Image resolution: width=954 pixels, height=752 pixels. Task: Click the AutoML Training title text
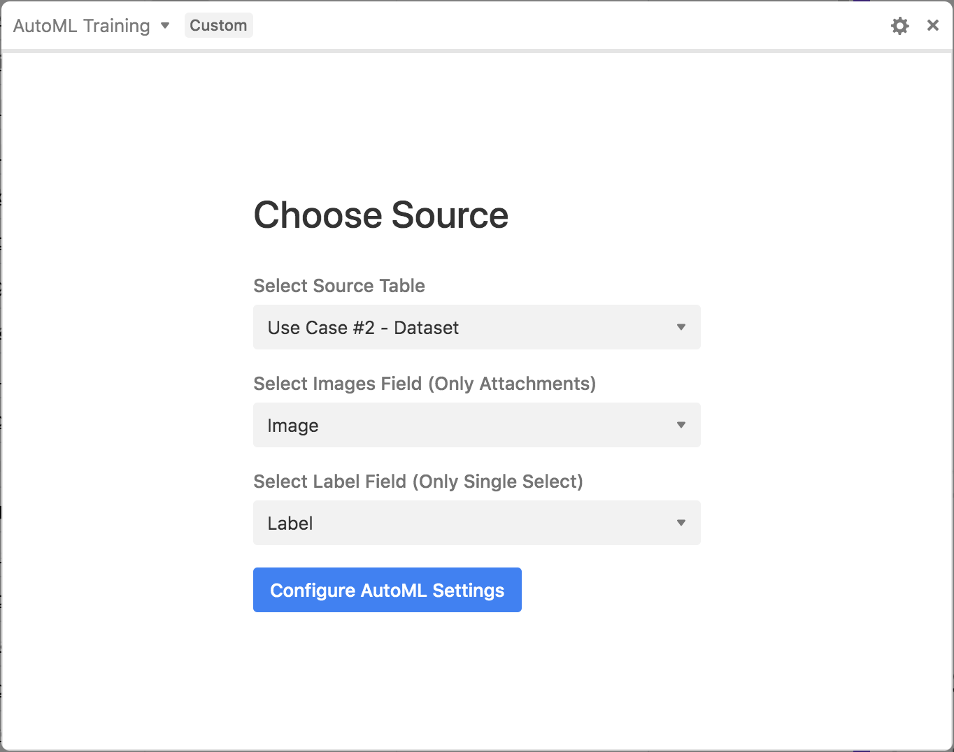click(x=81, y=26)
